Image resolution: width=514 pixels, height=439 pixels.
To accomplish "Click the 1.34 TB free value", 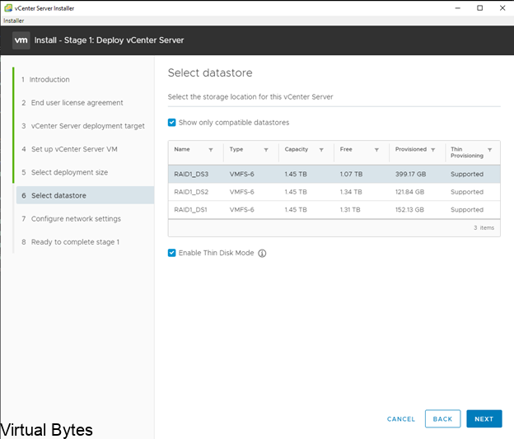I will click(x=351, y=192).
